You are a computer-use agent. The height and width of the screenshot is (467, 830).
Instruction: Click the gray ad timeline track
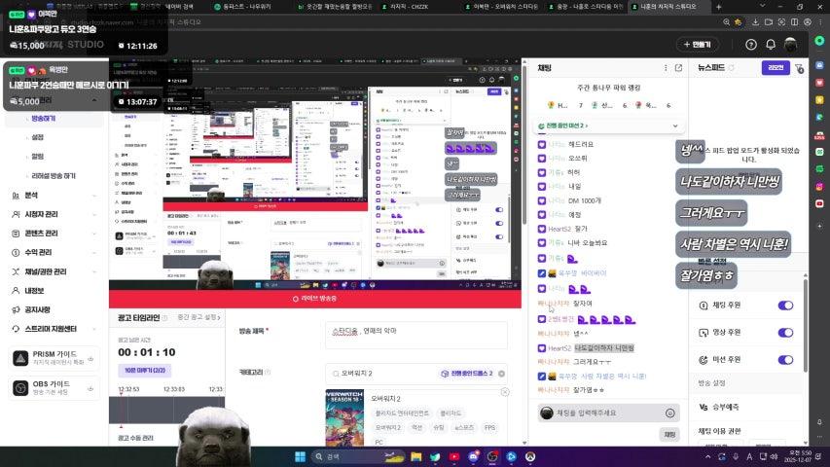coord(166,410)
